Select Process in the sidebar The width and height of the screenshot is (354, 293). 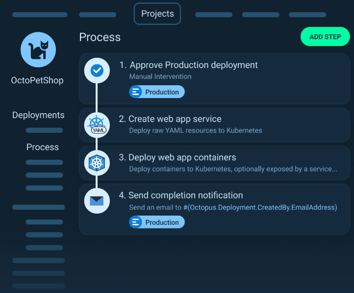(x=43, y=147)
